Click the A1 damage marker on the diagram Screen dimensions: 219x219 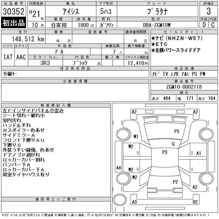[x=199, y=153]
